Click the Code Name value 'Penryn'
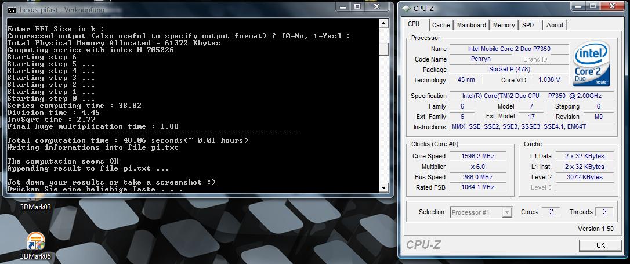The width and height of the screenshot is (630, 264). [x=480, y=59]
